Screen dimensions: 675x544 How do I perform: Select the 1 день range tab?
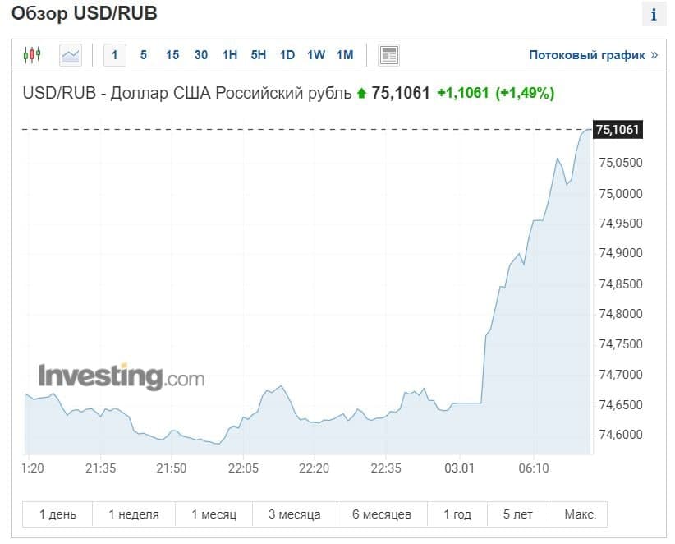point(57,514)
